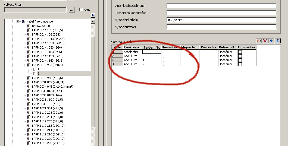Click icon of sub-item 1
288x146 pixels.
[34, 69]
